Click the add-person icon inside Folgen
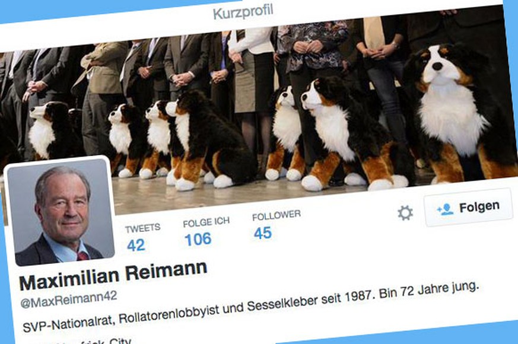 click(445, 209)
